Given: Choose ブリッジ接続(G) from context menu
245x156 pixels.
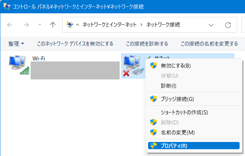Looking at the screenshot, I should 194,99.
